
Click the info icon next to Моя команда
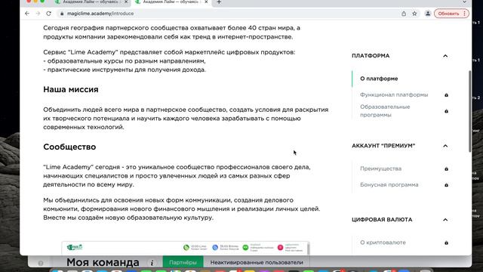point(152,263)
